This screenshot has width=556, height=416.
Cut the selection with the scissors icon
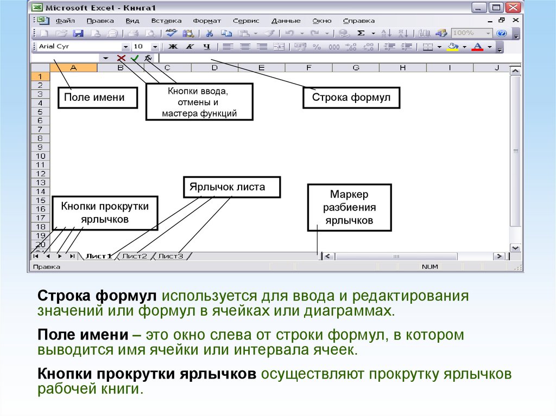tap(210, 34)
